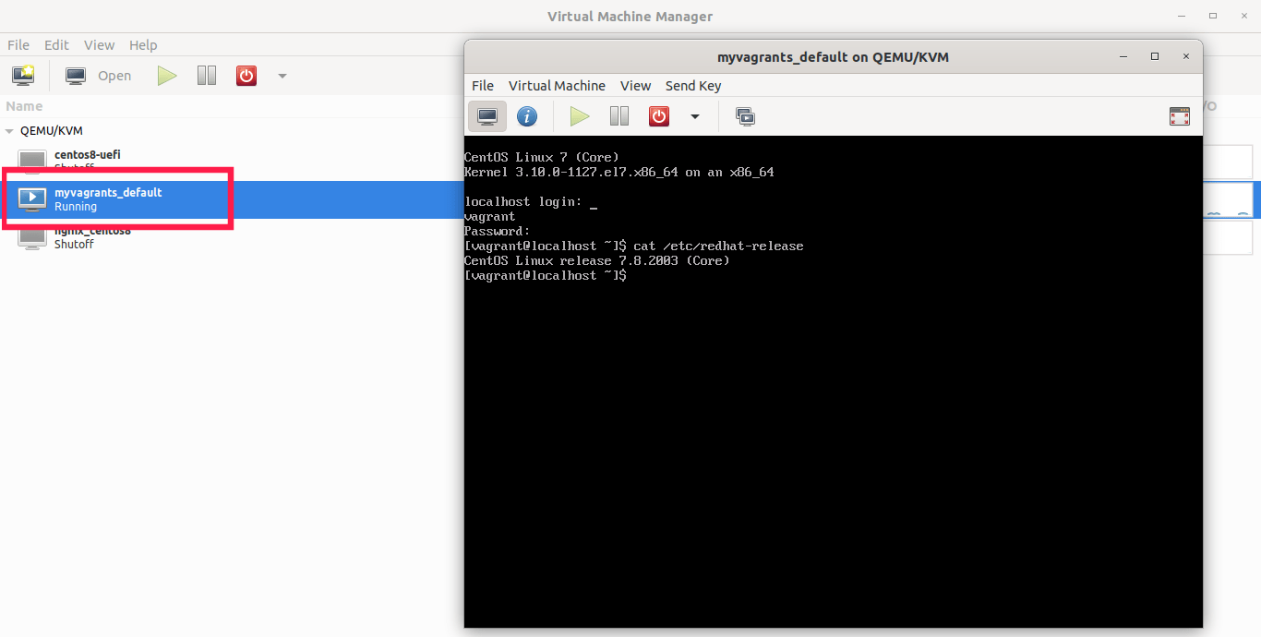
Task: Show virtual hardware details via the info icon
Action: (527, 115)
